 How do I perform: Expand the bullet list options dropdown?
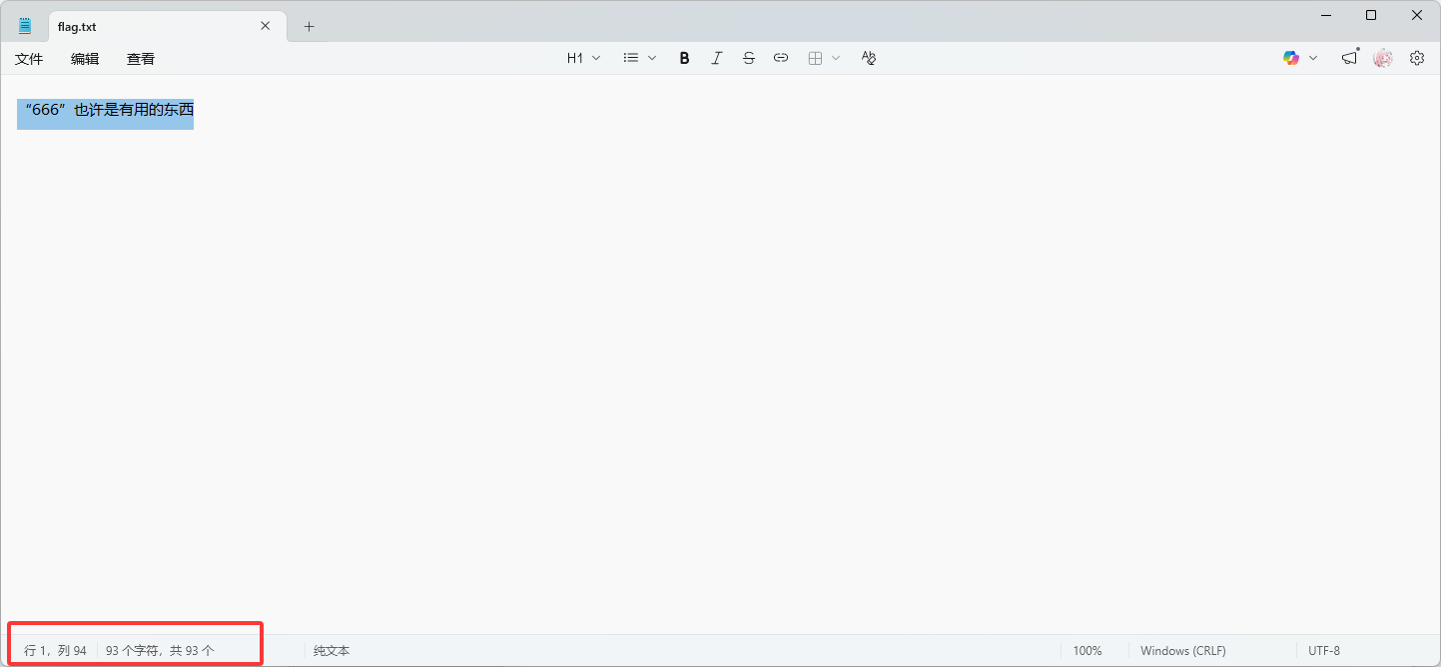pyautogui.click(x=640, y=58)
